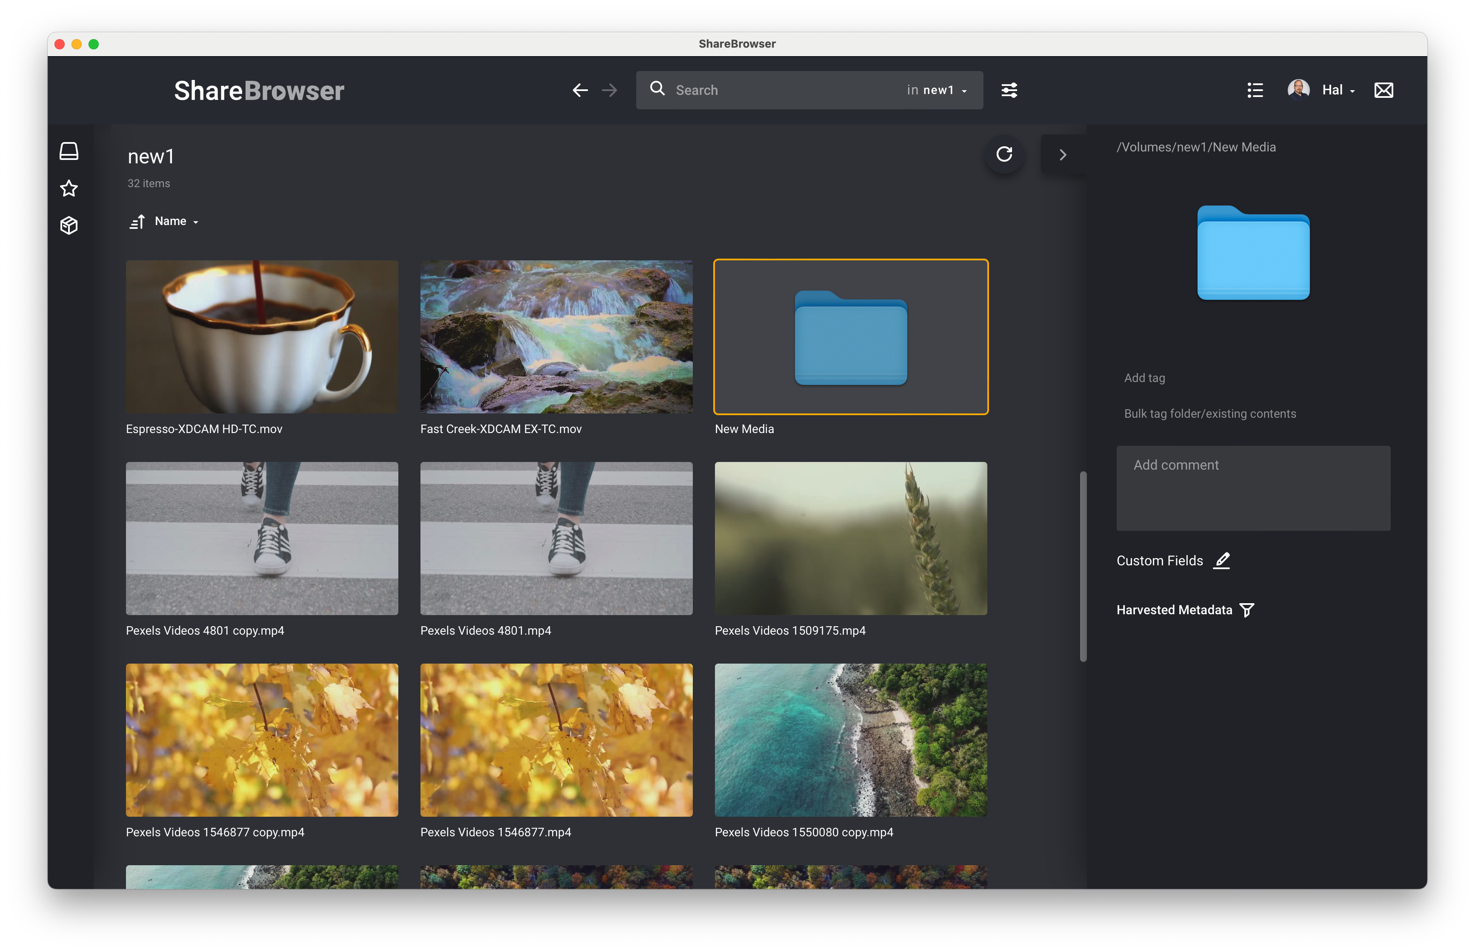Edit Custom Fields pencil icon
Screen dimensions: 1475x952
click(x=1221, y=561)
